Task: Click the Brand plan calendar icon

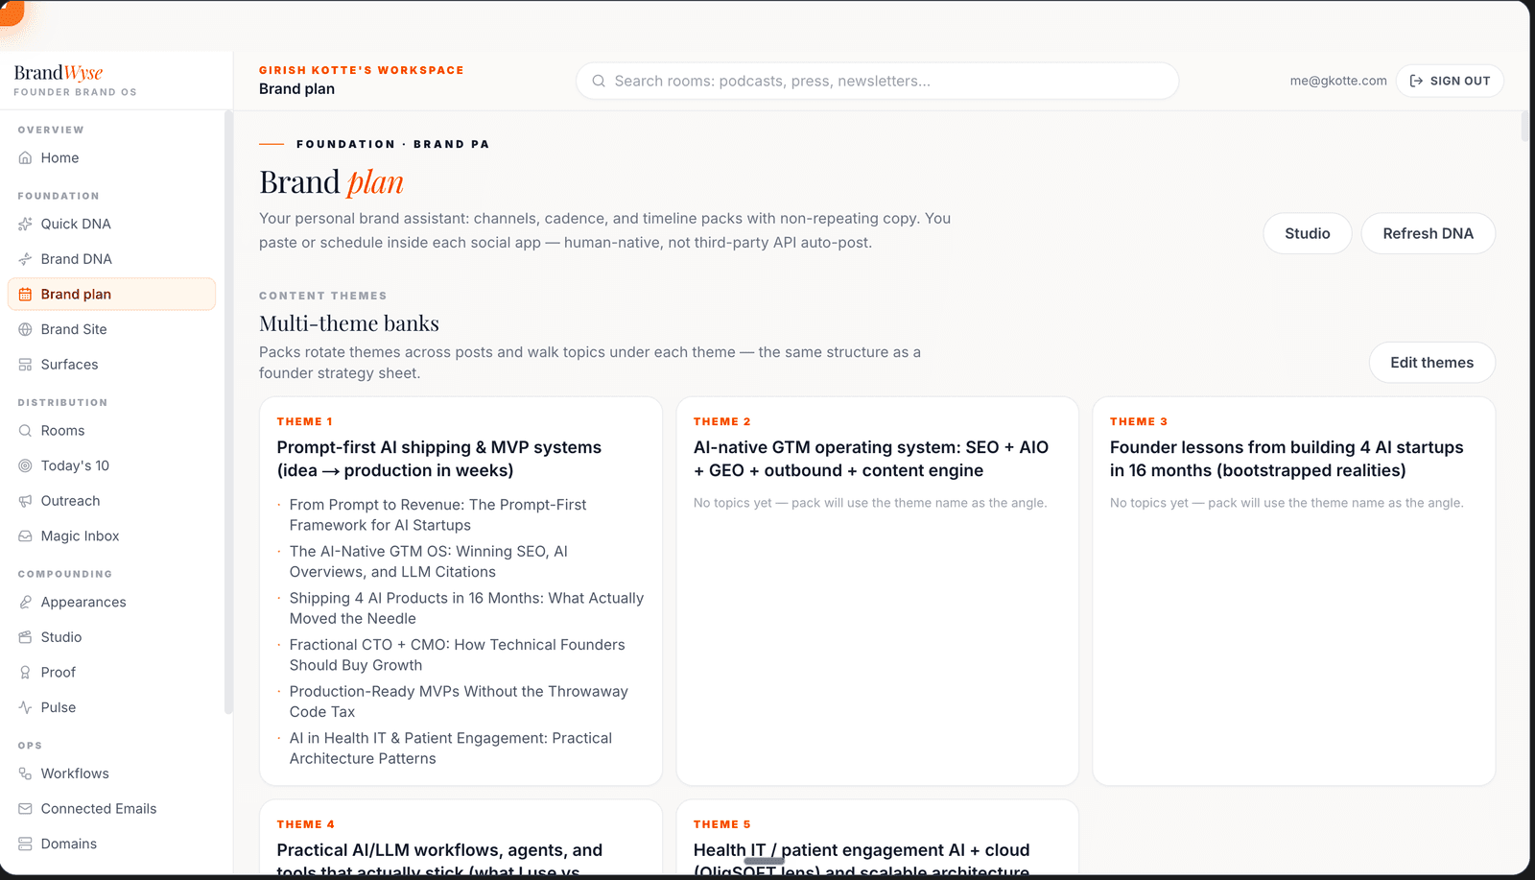Action: coord(26,295)
